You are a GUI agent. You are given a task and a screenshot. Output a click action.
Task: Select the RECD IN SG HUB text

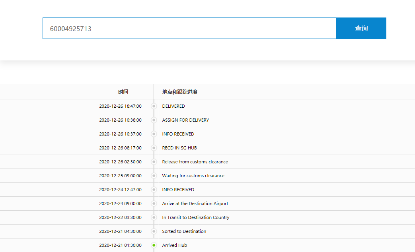(179, 148)
